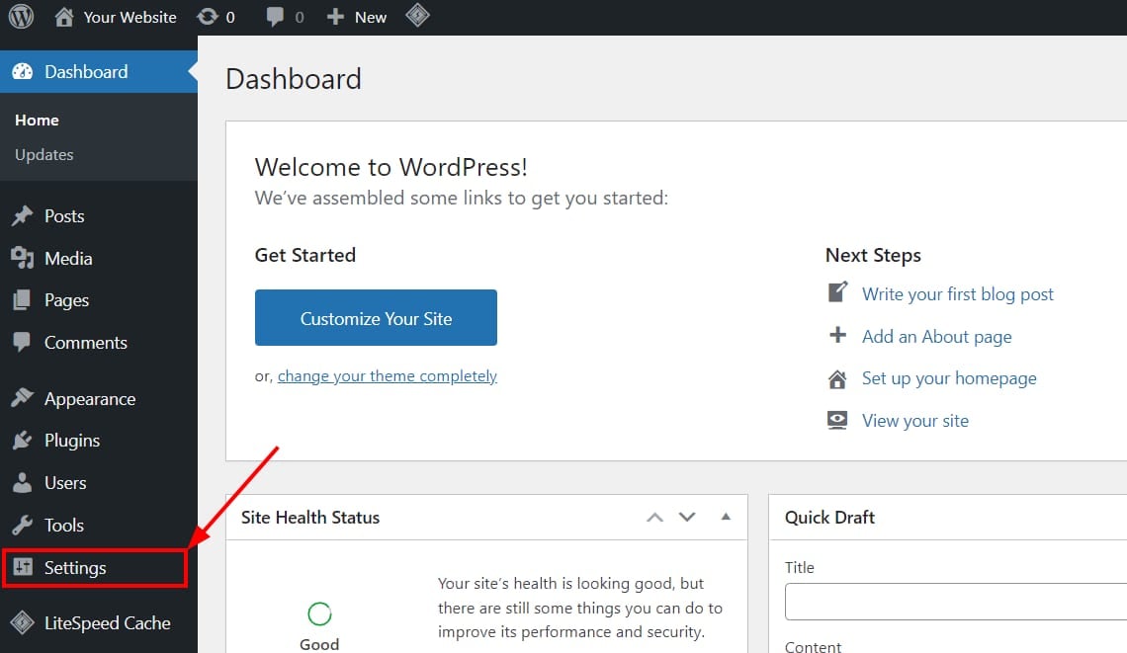
Task: Open the change your theme completely link
Action: 387,375
